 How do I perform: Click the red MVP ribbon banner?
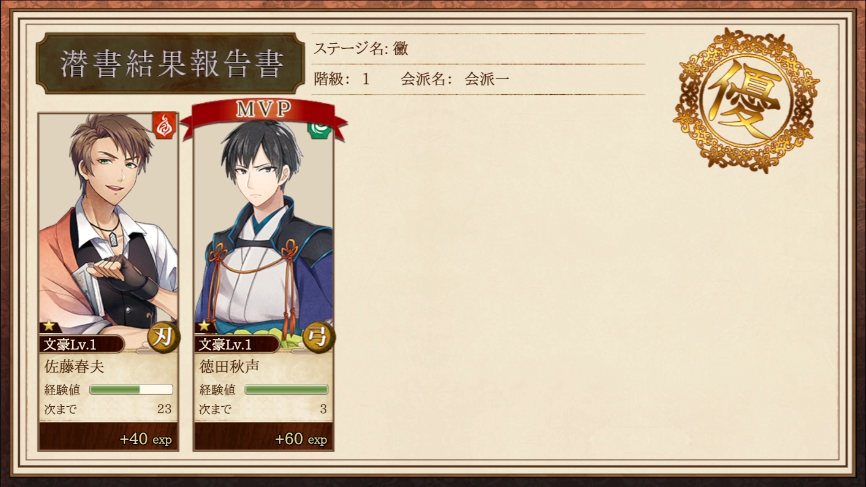point(264,115)
